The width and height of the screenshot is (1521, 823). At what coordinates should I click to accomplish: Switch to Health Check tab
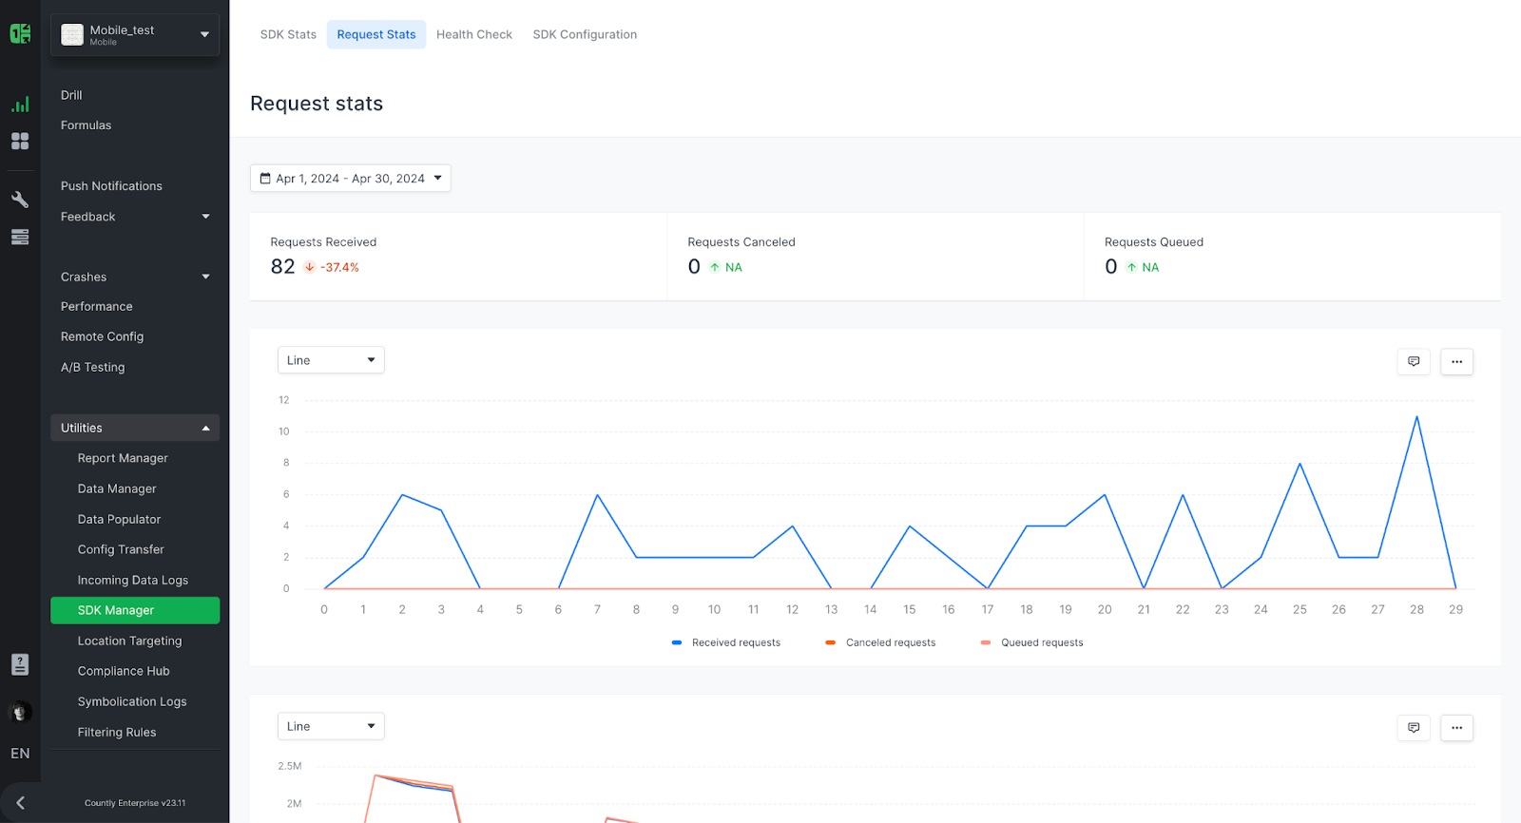tap(474, 34)
